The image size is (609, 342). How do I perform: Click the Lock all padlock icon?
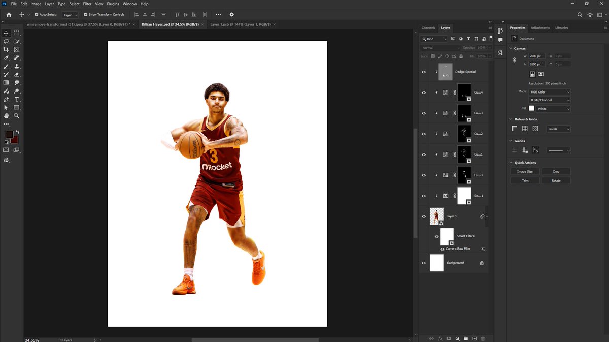pyautogui.click(x=460, y=56)
